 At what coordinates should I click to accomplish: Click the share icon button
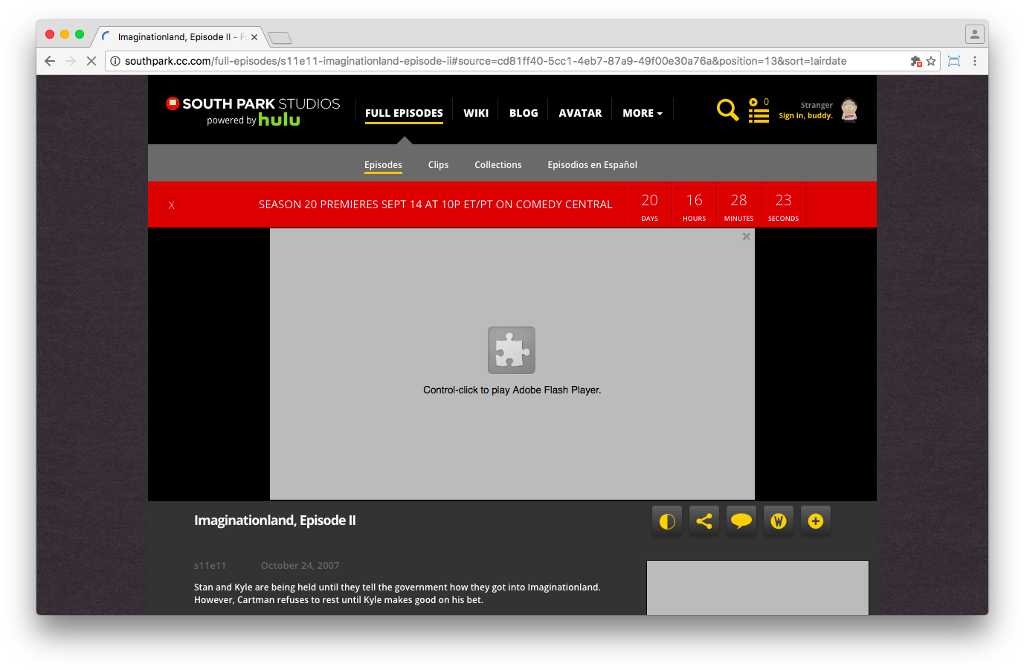click(704, 521)
